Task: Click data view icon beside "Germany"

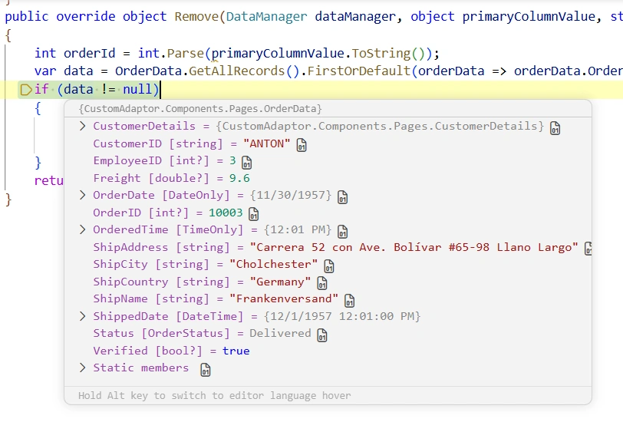Action: click(322, 283)
